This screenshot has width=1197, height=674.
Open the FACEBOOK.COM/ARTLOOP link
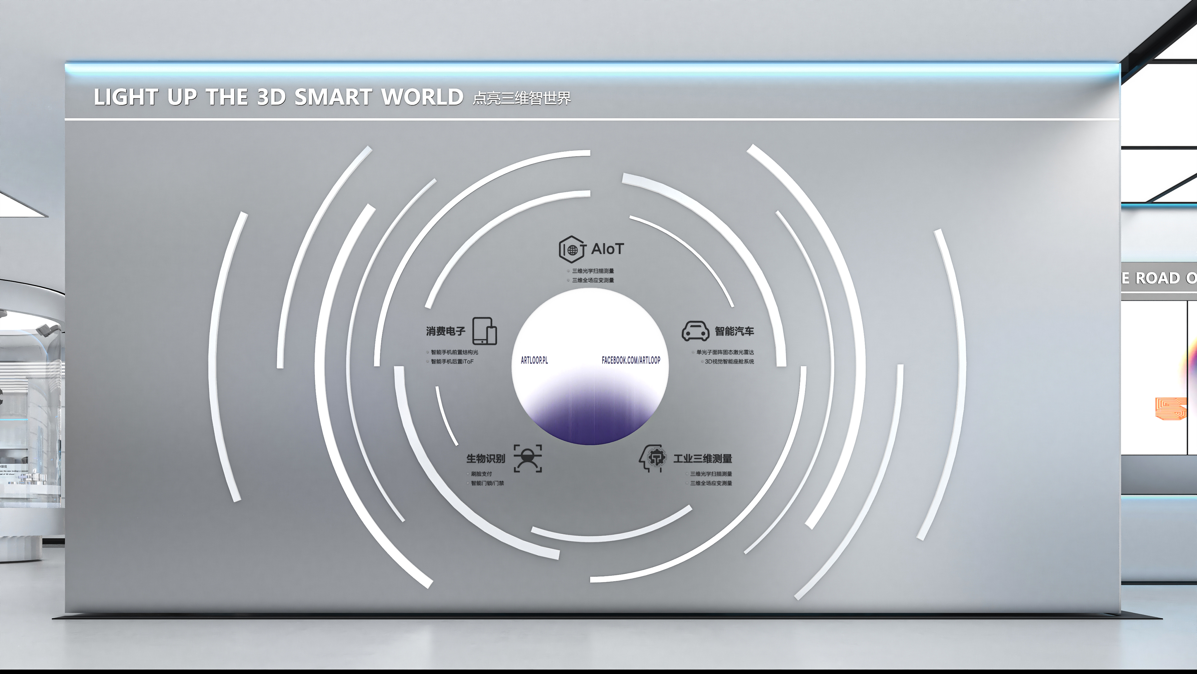[x=631, y=360]
